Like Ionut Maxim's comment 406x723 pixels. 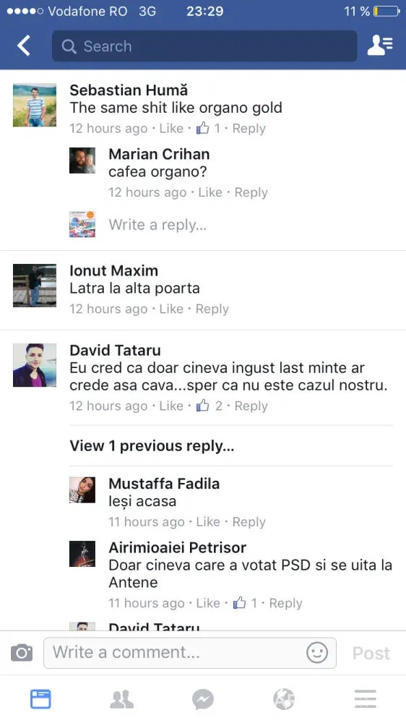point(171,309)
